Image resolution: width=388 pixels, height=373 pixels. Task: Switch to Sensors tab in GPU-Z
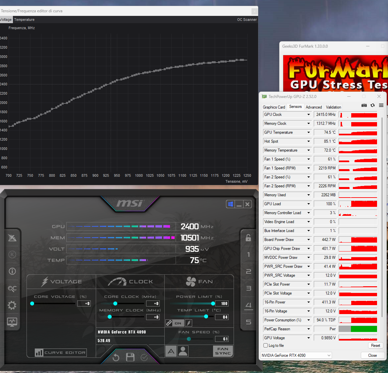(295, 107)
